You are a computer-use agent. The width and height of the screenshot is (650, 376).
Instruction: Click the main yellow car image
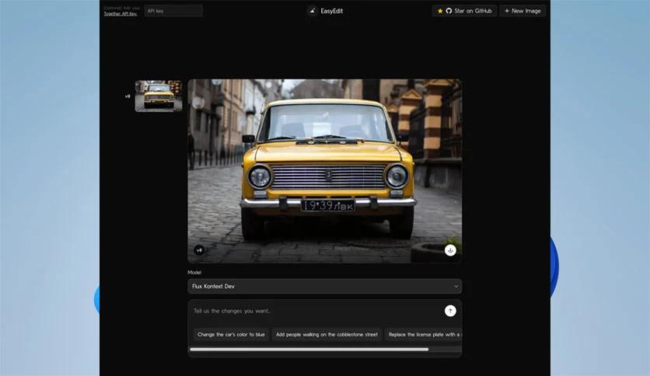click(x=324, y=171)
